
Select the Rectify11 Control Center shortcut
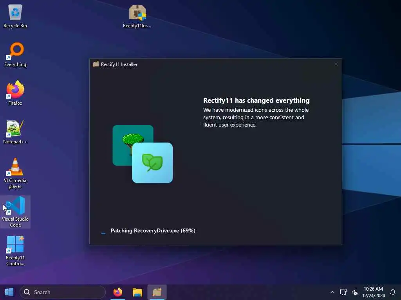coord(15,251)
